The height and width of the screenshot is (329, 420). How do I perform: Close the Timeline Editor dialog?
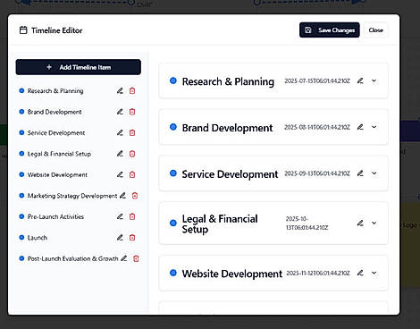tap(376, 30)
